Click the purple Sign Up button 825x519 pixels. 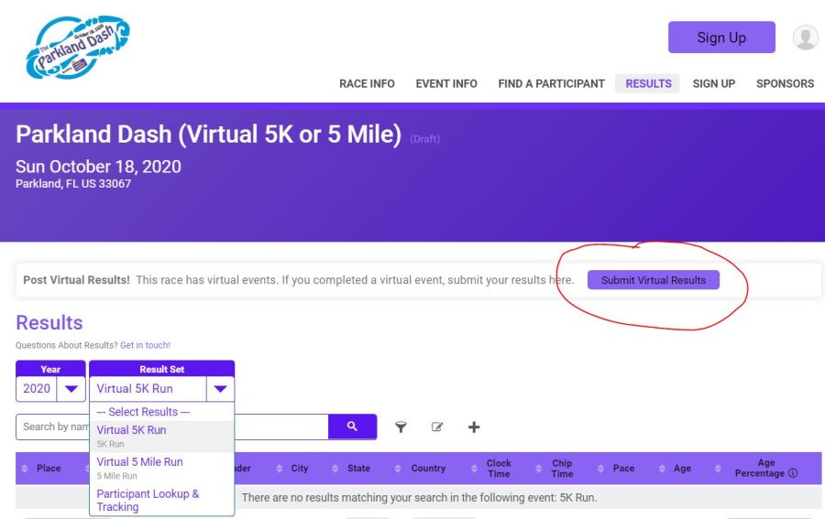[721, 38]
